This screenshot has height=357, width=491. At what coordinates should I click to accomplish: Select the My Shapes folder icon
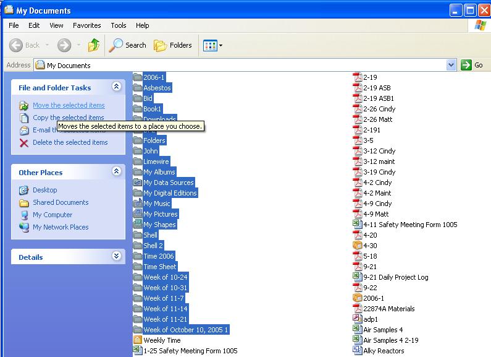pyautogui.click(x=138, y=225)
